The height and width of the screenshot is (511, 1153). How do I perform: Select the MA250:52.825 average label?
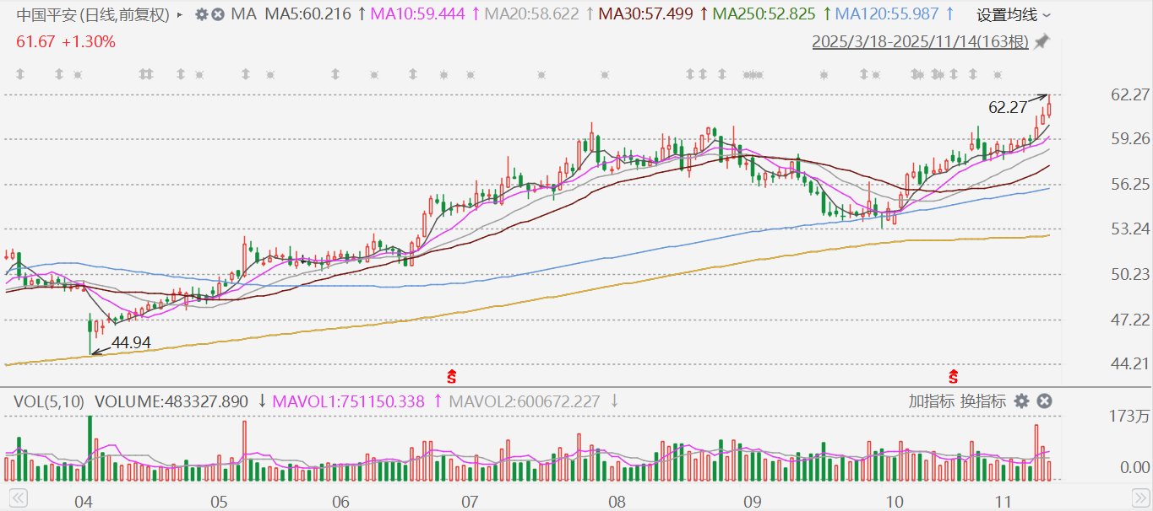tap(764, 14)
